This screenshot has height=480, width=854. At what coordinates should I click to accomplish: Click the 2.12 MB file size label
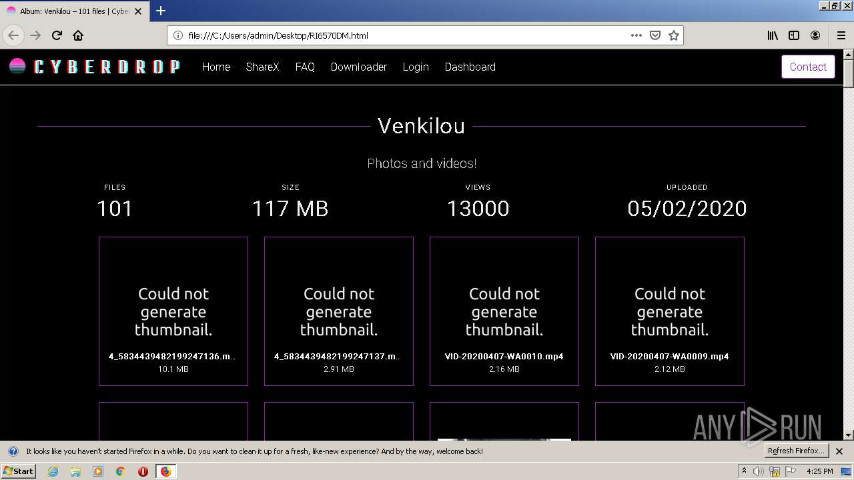pyautogui.click(x=670, y=369)
